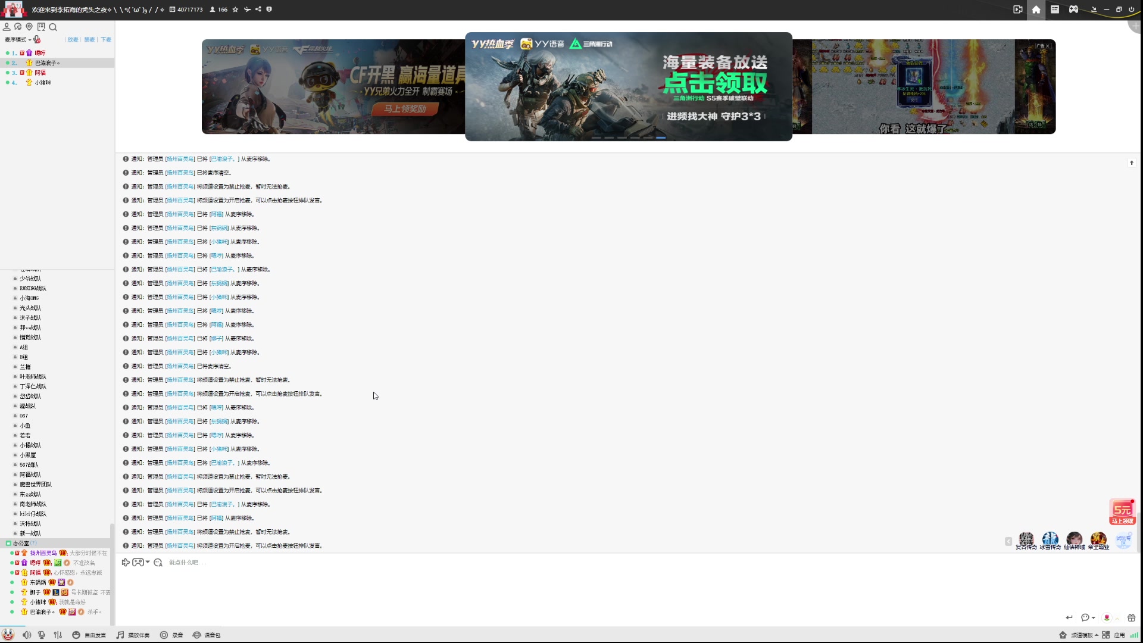This screenshot has width=1143, height=643.
Task: Open the 应用 apps grid button
Action: (x=1114, y=635)
